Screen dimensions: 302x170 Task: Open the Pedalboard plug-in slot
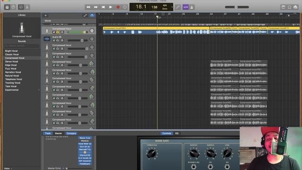85,164
